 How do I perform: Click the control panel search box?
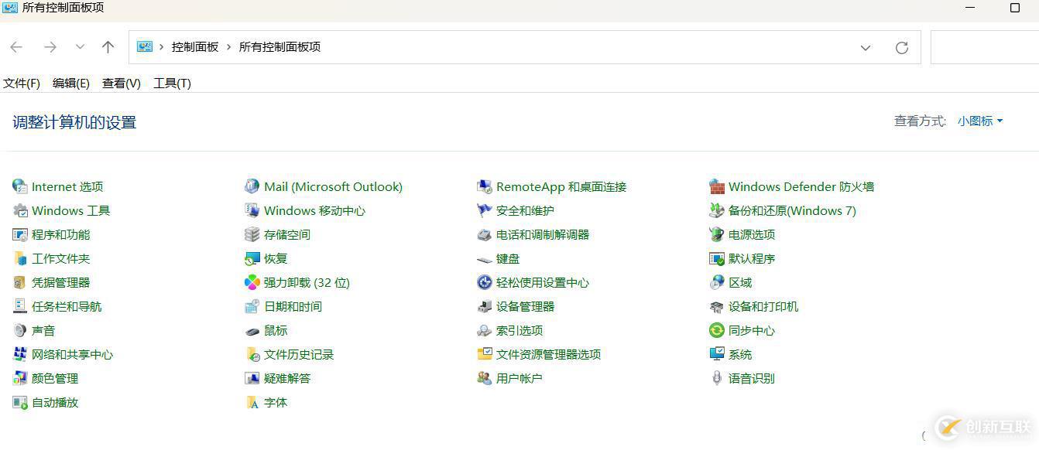[984, 47]
